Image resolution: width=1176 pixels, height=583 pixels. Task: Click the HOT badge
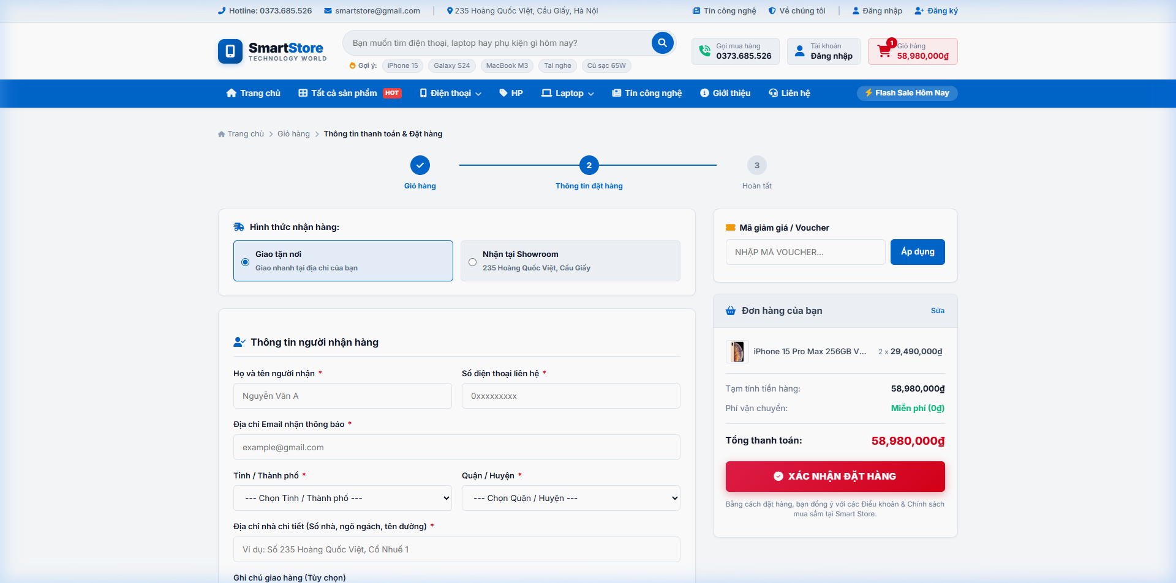392,93
